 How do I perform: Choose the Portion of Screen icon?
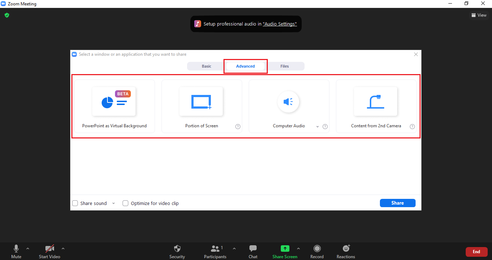[x=201, y=101]
